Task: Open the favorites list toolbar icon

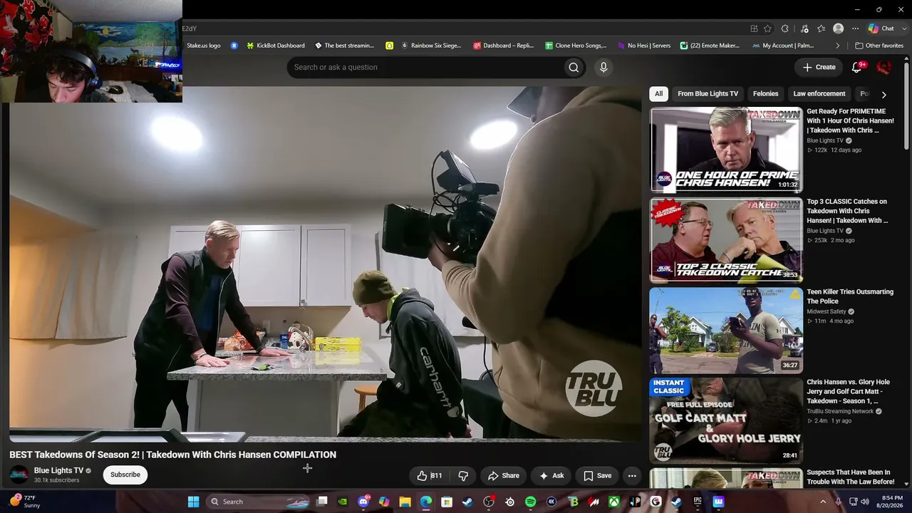Action: point(821,28)
